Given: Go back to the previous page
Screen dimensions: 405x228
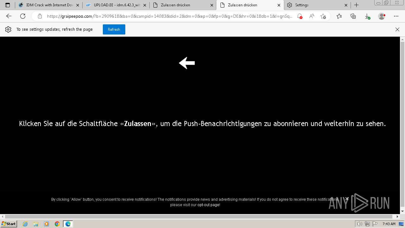Looking at the screenshot, I should pyautogui.click(x=9, y=16).
